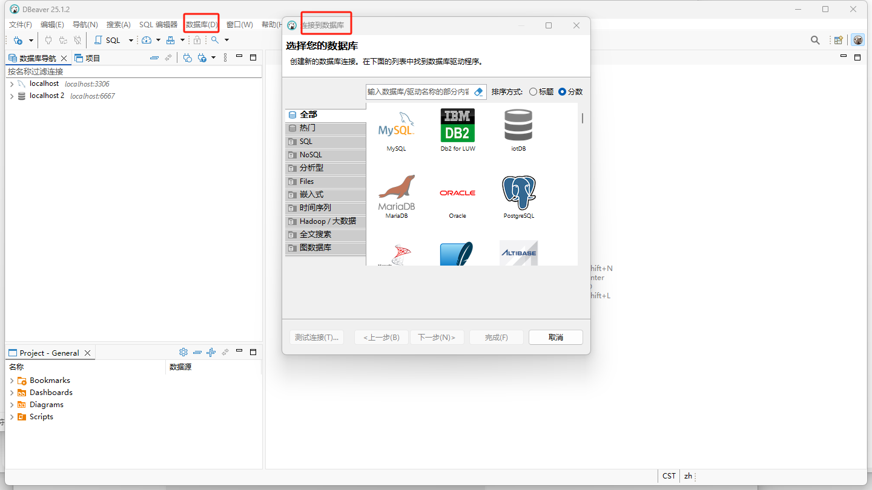Open the SQL 编辑器 menu
The width and height of the screenshot is (872, 490).
tap(159, 25)
